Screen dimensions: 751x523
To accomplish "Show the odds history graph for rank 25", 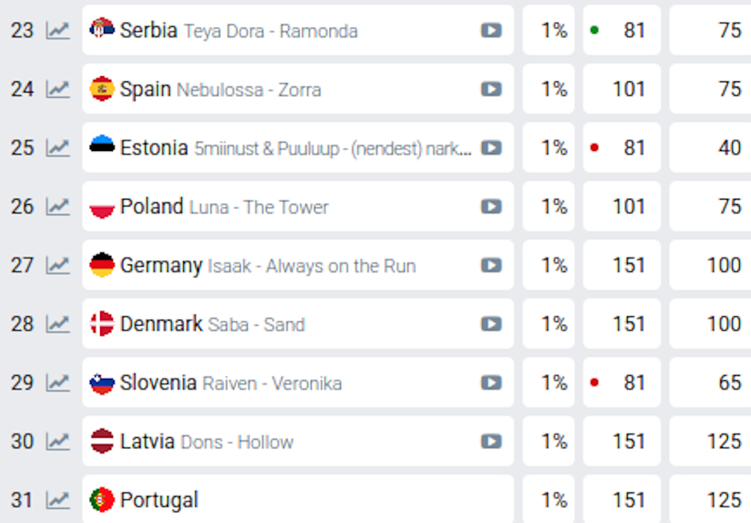I will 58,148.
